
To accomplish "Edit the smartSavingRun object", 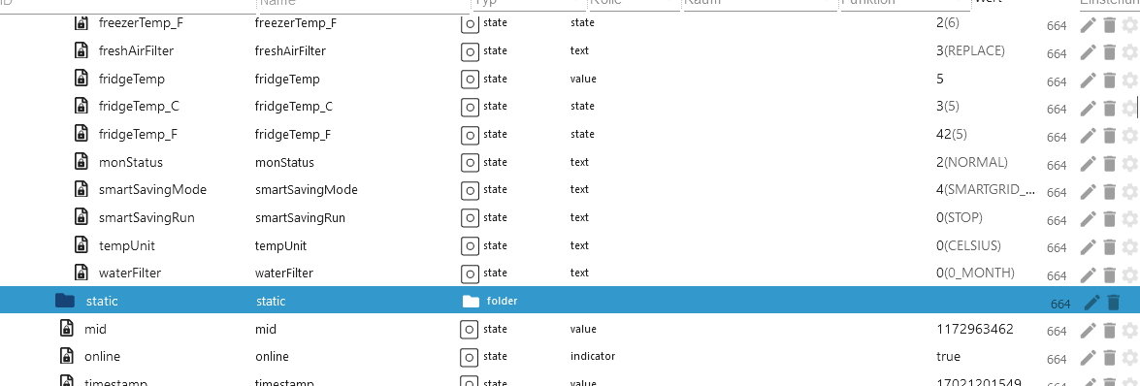I will pos(1088,219).
